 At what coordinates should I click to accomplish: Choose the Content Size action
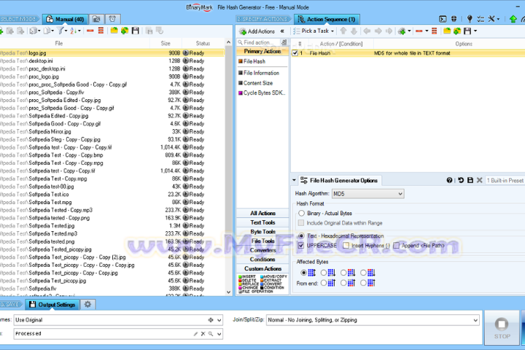(x=258, y=83)
